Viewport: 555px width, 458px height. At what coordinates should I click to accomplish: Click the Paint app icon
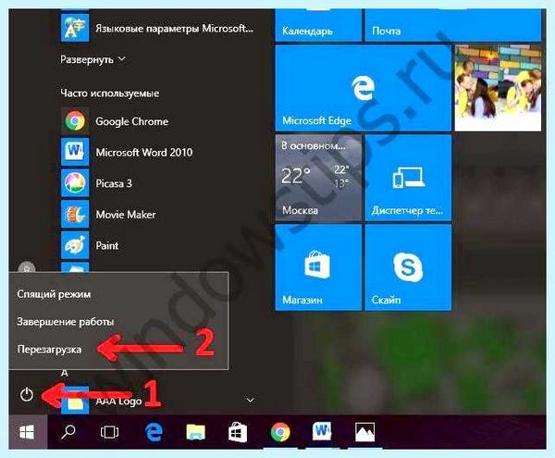[x=75, y=245]
